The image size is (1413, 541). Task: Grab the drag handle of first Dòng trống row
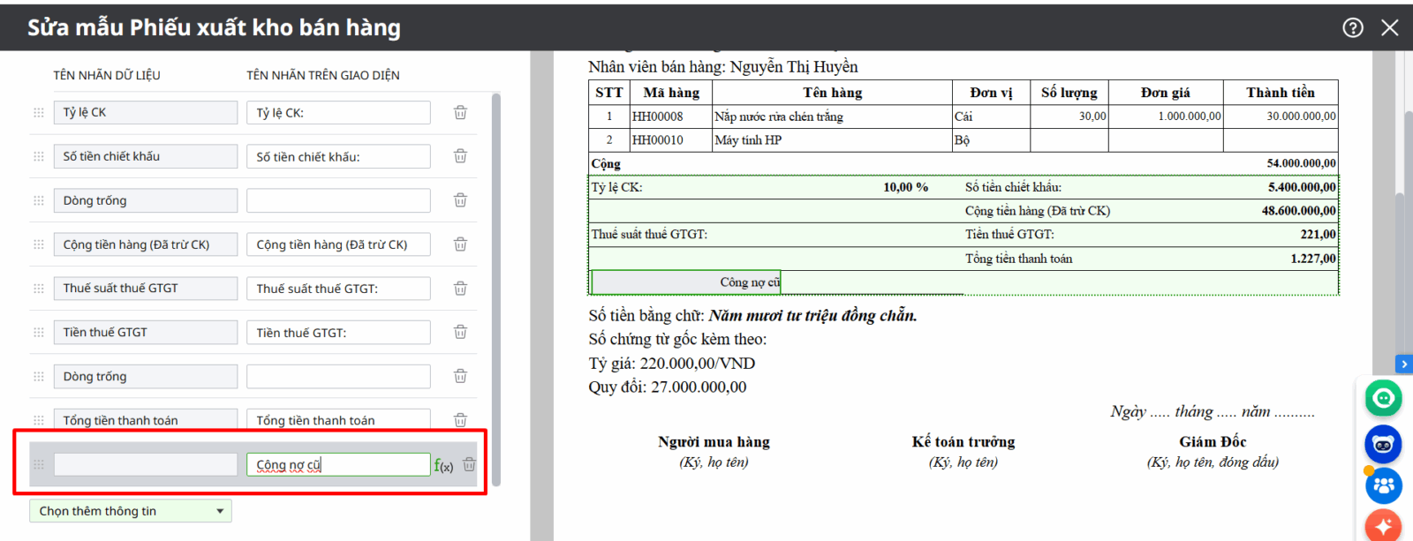point(39,200)
